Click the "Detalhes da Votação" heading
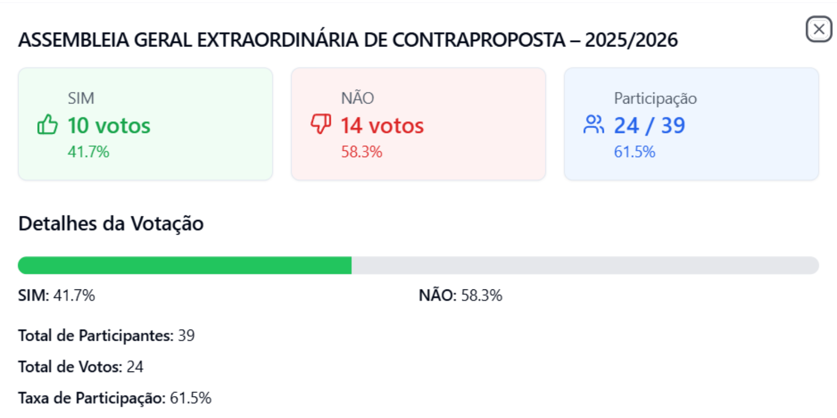837x418 pixels. (x=111, y=224)
